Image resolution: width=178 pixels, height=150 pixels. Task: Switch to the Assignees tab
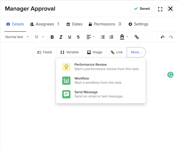click(x=45, y=24)
